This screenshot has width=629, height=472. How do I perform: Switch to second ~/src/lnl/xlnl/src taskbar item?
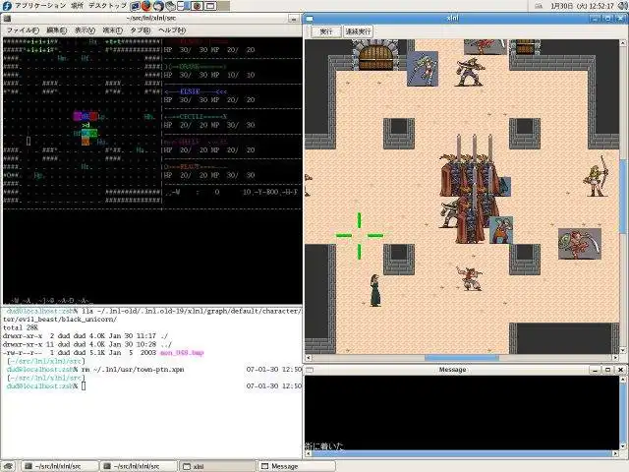click(x=138, y=466)
